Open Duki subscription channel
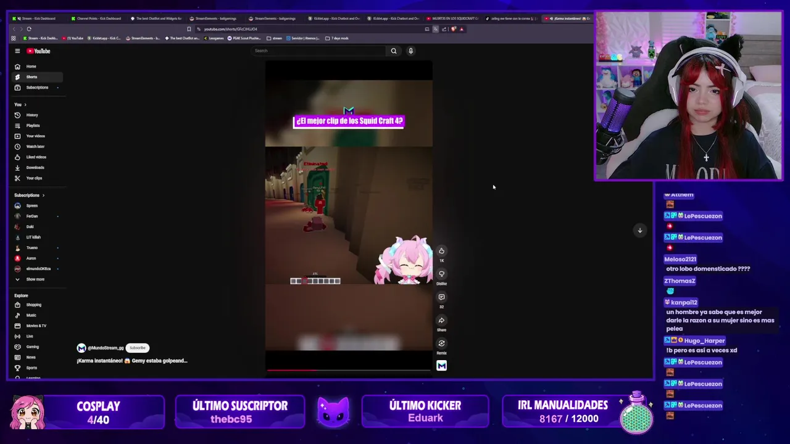The height and width of the screenshot is (444, 790). click(x=37, y=227)
